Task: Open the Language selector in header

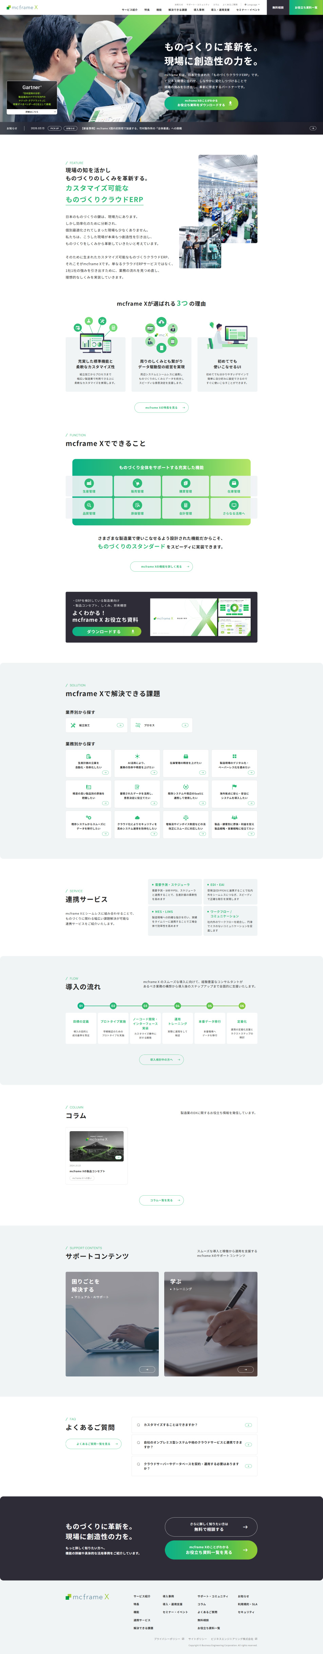Action: pyautogui.click(x=252, y=4)
